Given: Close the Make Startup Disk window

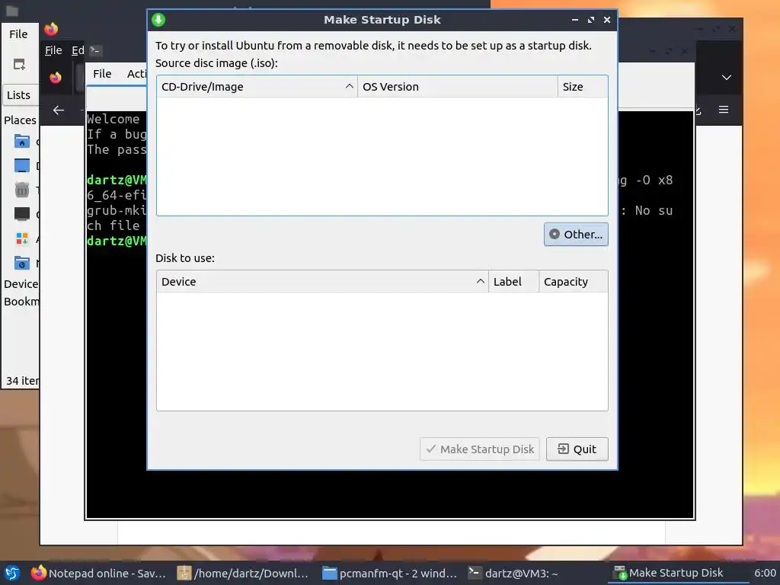Looking at the screenshot, I should point(607,20).
